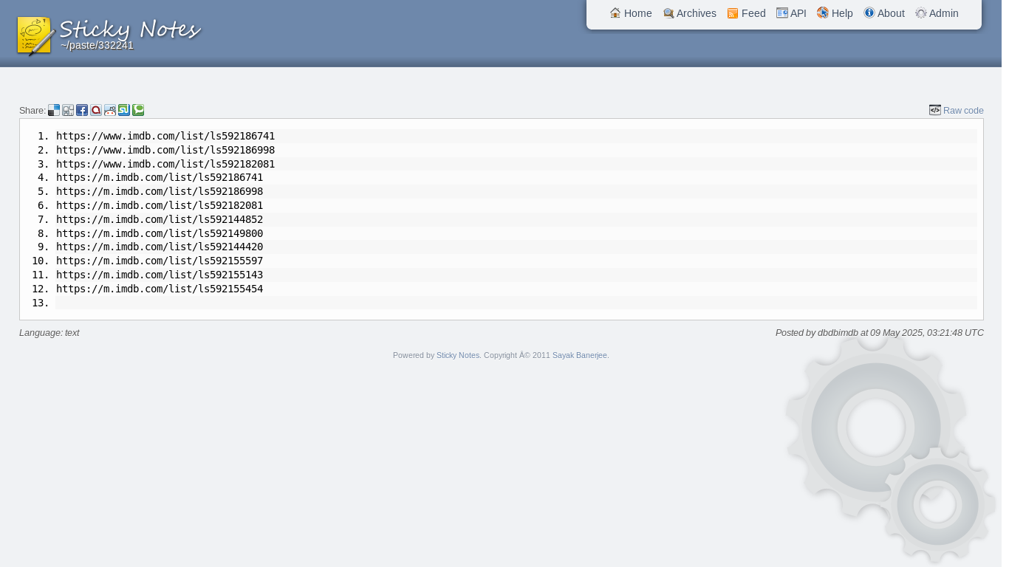Share paste on Digg
The height and width of the screenshot is (567, 1009).
click(68, 110)
